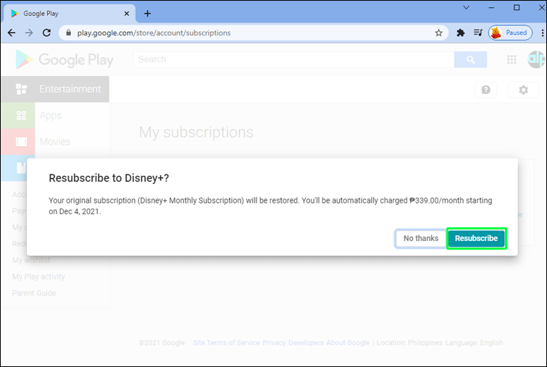Screen dimensions: 547x367
Task: Minimize the Chrome window
Action: (491, 7)
